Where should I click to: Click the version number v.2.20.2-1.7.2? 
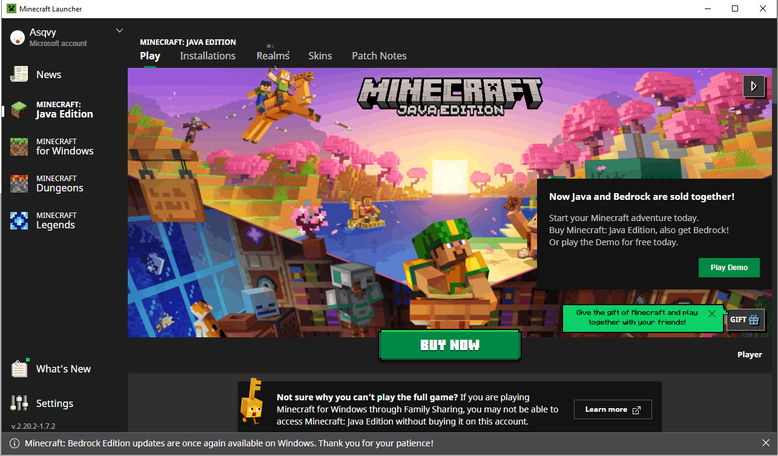tap(33, 426)
